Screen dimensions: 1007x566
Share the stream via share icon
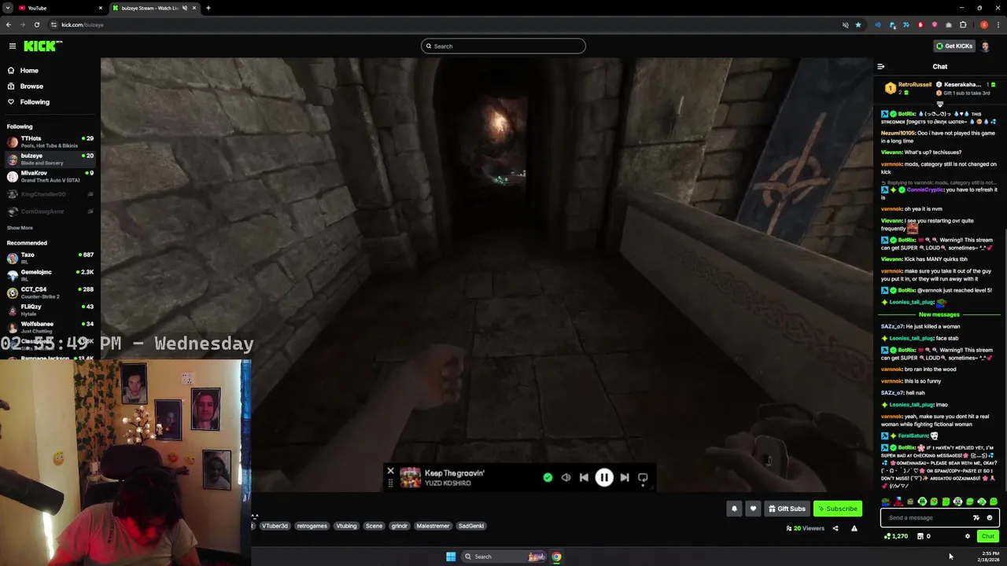tap(835, 528)
